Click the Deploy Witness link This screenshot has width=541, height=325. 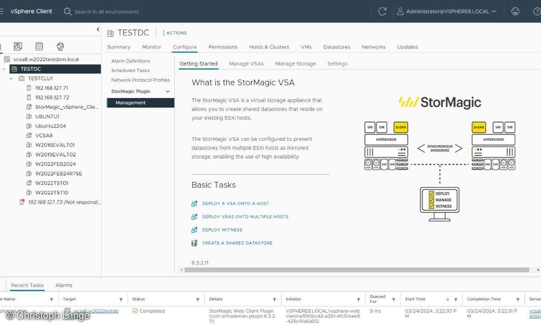(x=222, y=230)
